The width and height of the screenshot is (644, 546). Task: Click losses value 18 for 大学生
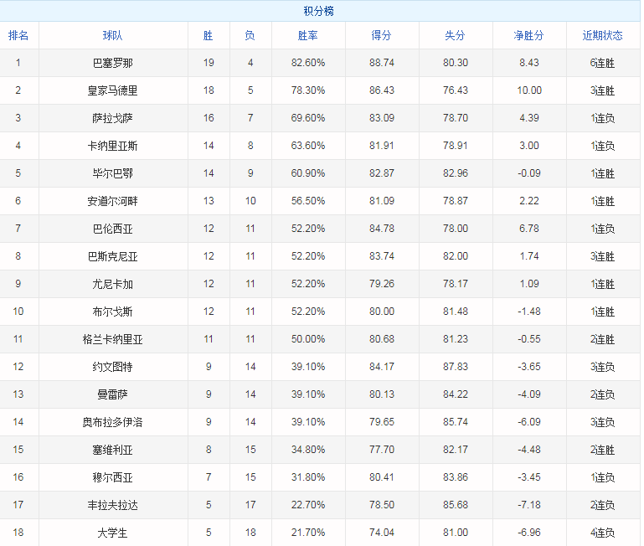coord(250,532)
